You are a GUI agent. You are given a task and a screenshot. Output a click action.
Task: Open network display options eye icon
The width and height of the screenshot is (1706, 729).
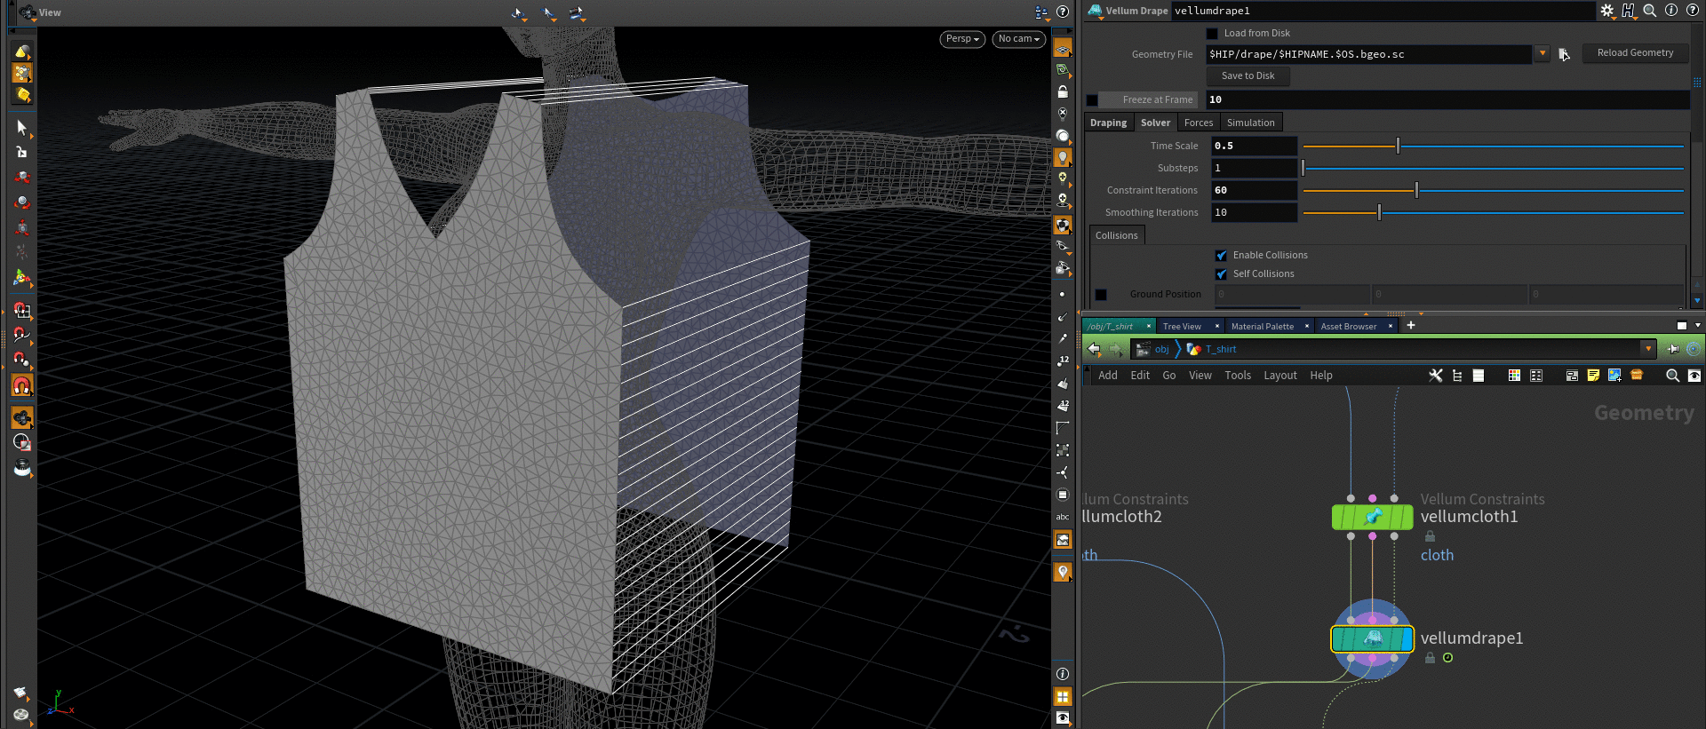pyautogui.click(x=1694, y=376)
